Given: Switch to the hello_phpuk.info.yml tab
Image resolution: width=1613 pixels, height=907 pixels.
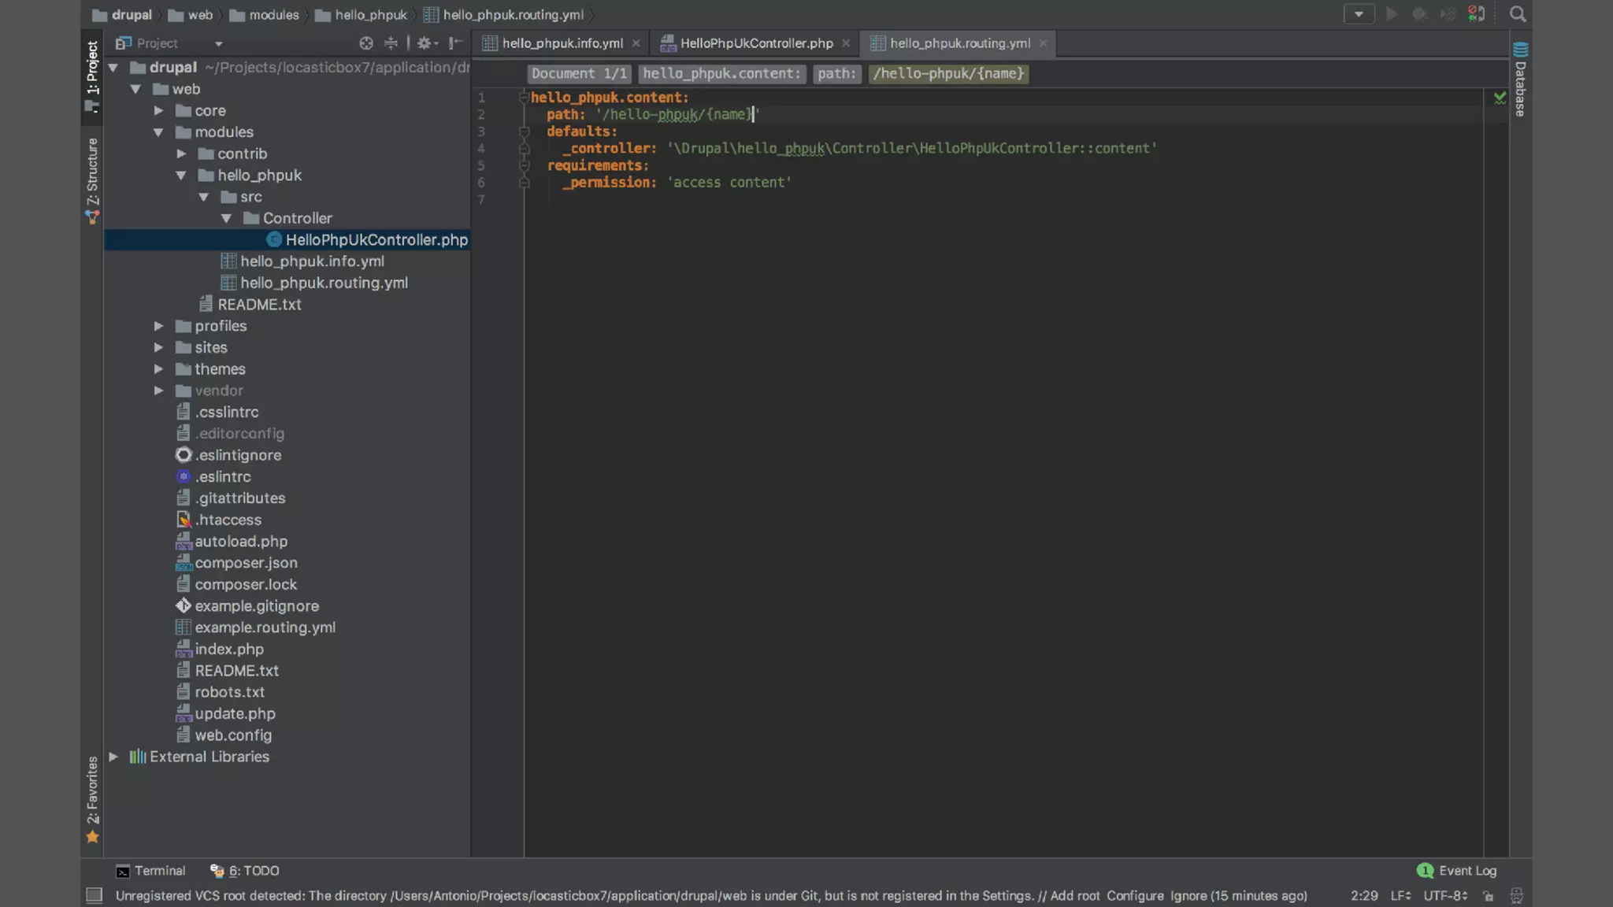Looking at the screenshot, I should (562, 43).
